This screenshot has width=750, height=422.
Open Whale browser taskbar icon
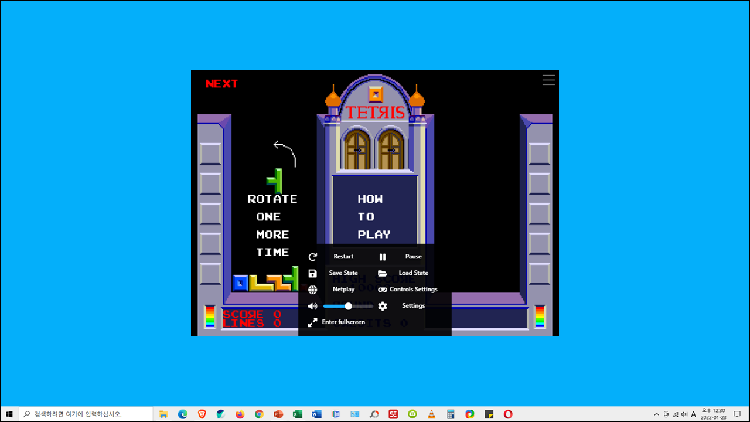(221, 414)
